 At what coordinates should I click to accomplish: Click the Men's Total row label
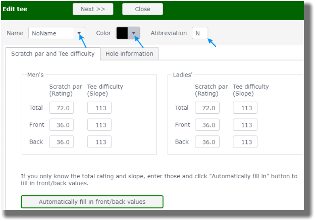(36, 108)
